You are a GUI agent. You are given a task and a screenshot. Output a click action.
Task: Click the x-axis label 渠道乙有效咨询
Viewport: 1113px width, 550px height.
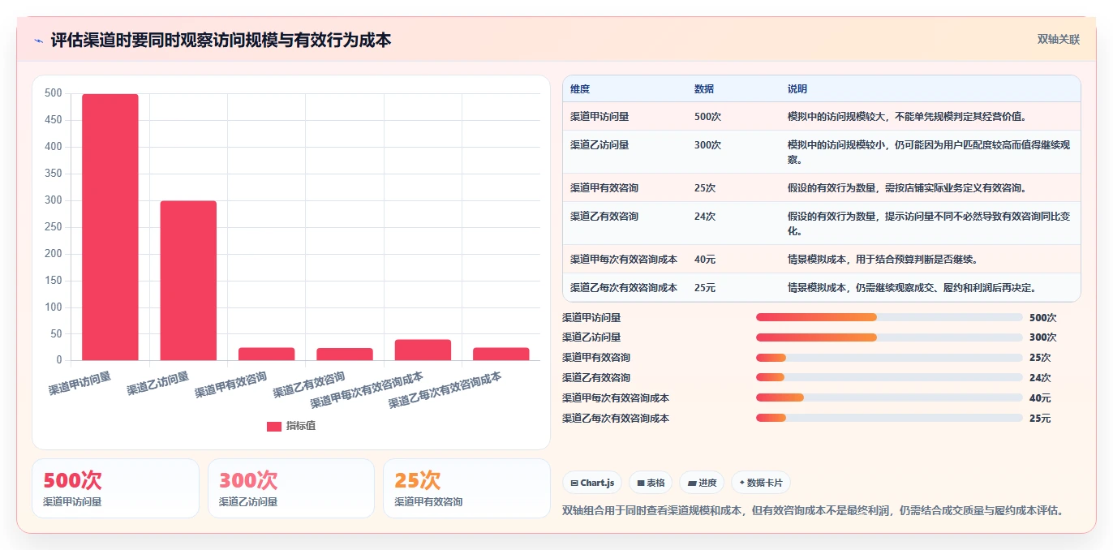coord(309,385)
